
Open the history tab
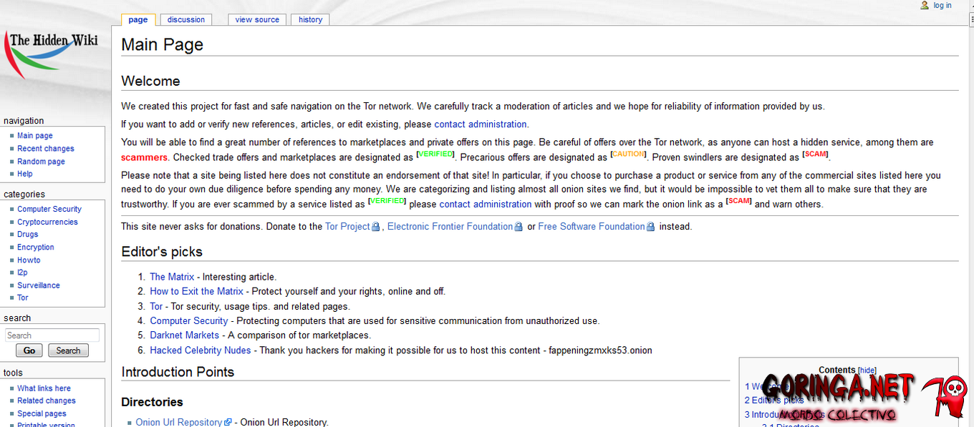pyautogui.click(x=310, y=19)
